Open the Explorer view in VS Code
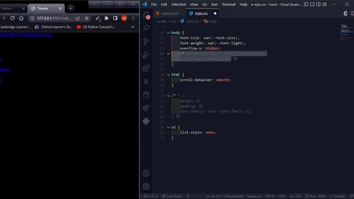 (146, 15)
